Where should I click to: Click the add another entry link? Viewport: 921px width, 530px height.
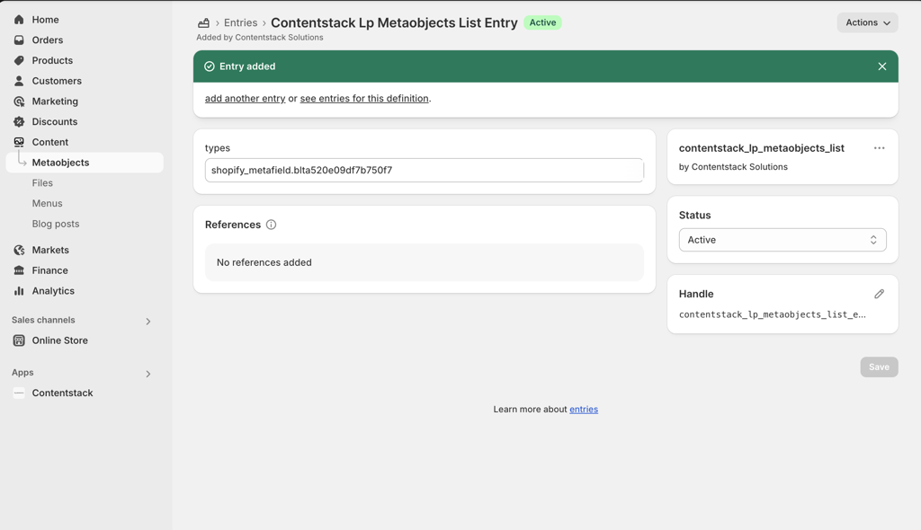coord(245,99)
